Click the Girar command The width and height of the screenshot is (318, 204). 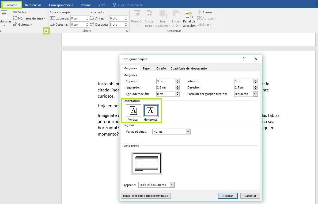pyautogui.click(x=205, y=24)
